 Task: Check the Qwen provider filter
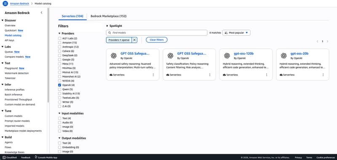(x=59, y=89)
